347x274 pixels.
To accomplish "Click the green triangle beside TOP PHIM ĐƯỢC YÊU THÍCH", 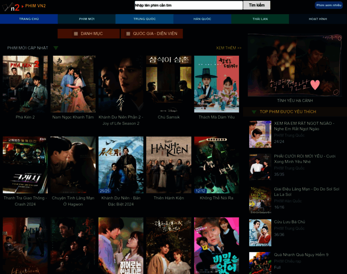I will point(254,112).
